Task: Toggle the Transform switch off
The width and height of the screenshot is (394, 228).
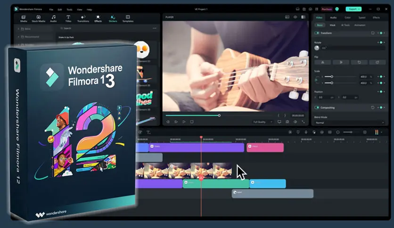Action: 317,33
